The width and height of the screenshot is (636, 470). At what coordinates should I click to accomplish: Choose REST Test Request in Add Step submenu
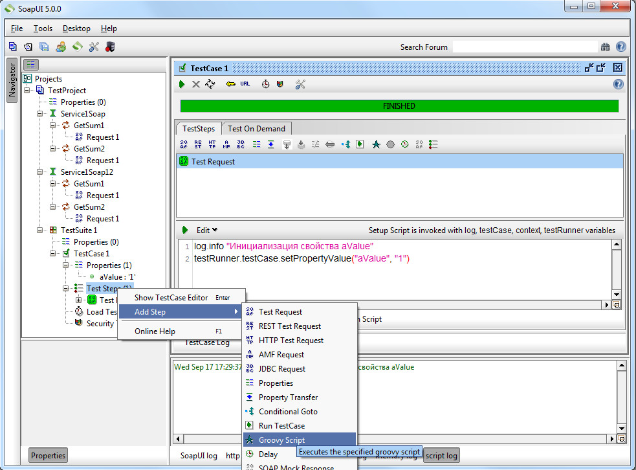(300, 326)
